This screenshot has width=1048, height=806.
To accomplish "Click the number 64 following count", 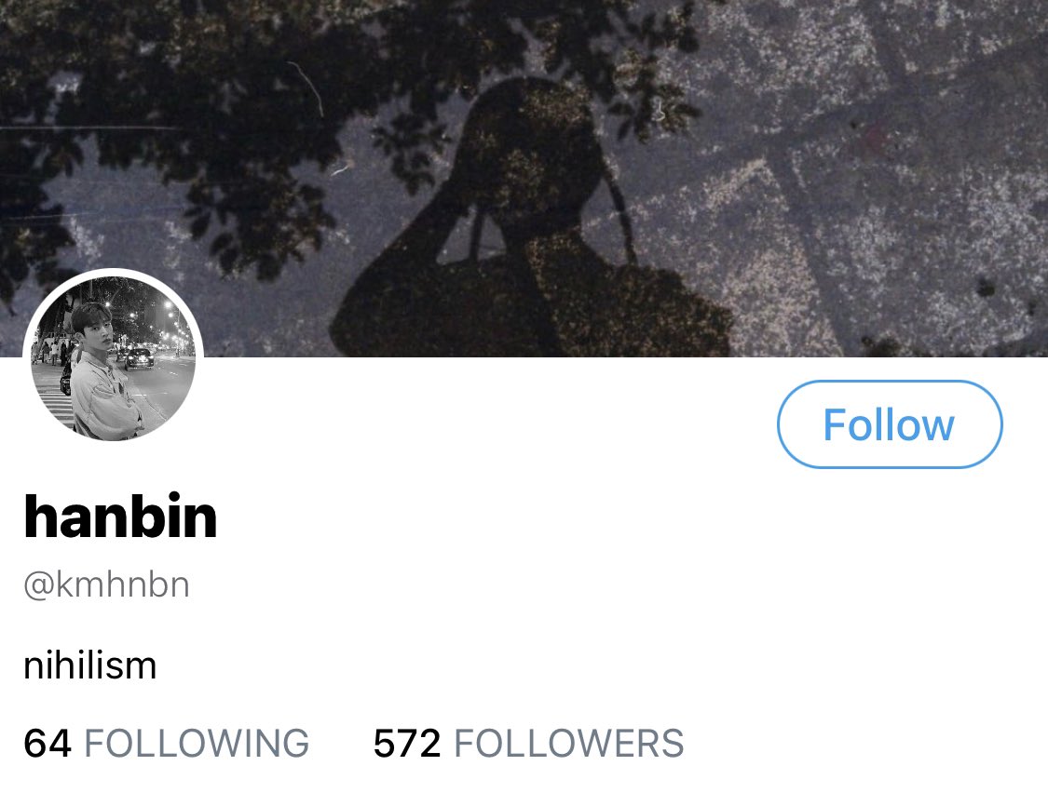I will tap(48, 744).
